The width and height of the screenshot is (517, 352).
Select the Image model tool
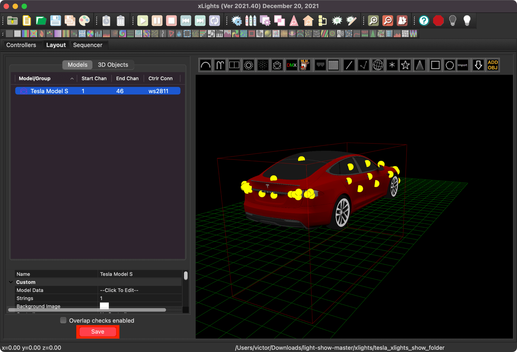point(305,65)
